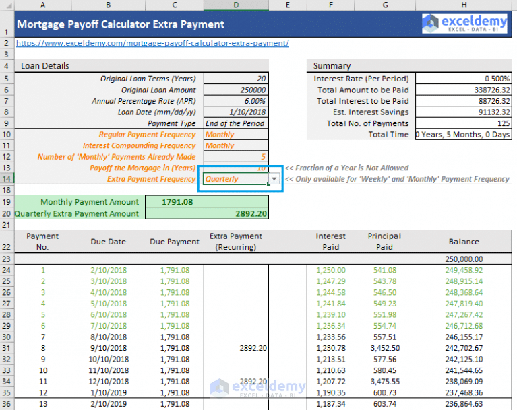Click due date 1/10/2019
Viewport: 517px width, 410px height.
(109, 392)
